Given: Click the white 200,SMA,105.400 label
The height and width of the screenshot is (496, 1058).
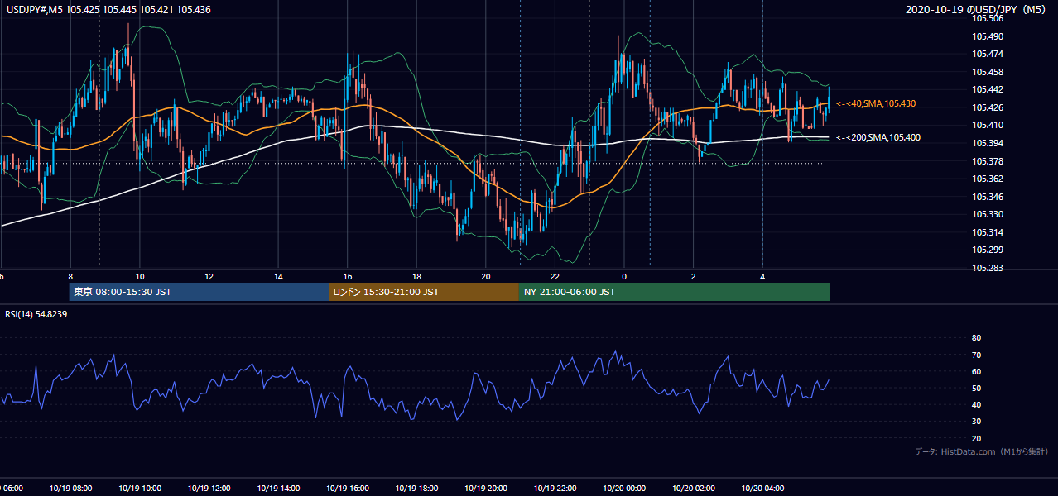Looking at the screenshot, I should (878, 137).
